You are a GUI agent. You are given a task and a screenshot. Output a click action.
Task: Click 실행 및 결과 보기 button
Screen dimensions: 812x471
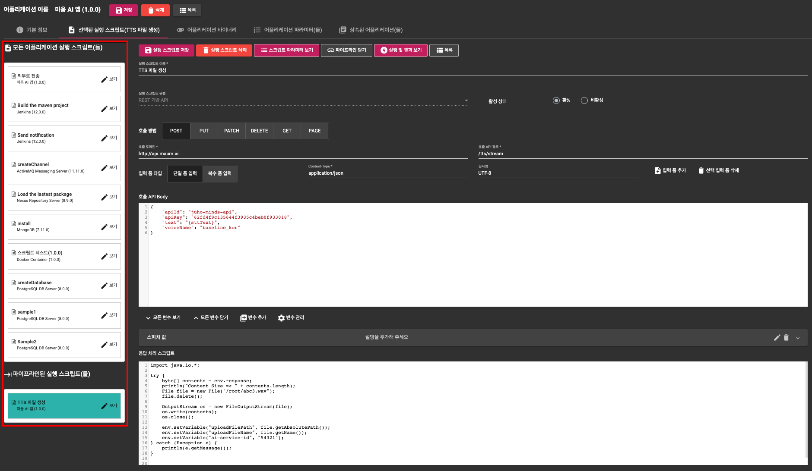(401, 50)
